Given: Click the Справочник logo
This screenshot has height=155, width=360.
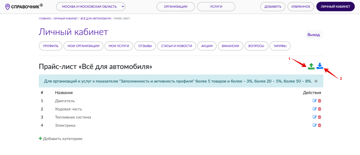Looking at the screenshot, I should tap(24, 6).
